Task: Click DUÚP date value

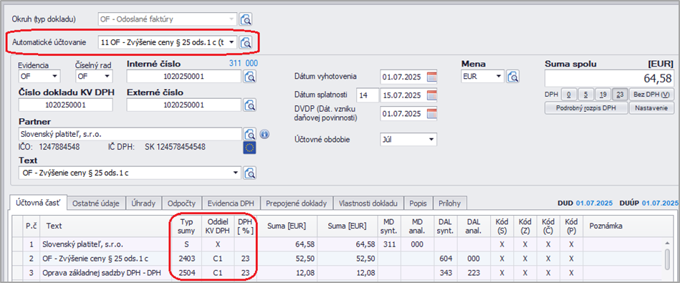Action: [660, 203]
